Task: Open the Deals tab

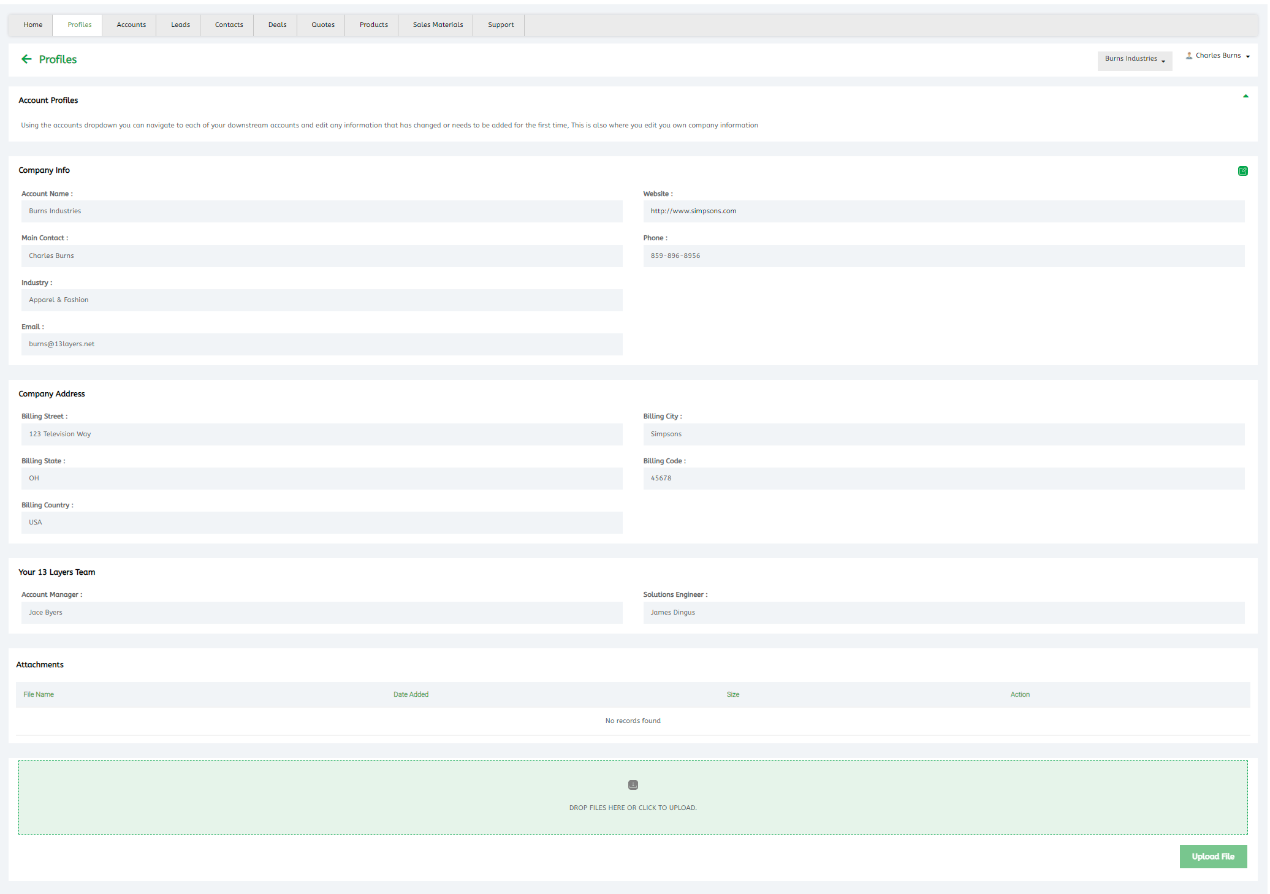Action: click(x=277, y=25)
